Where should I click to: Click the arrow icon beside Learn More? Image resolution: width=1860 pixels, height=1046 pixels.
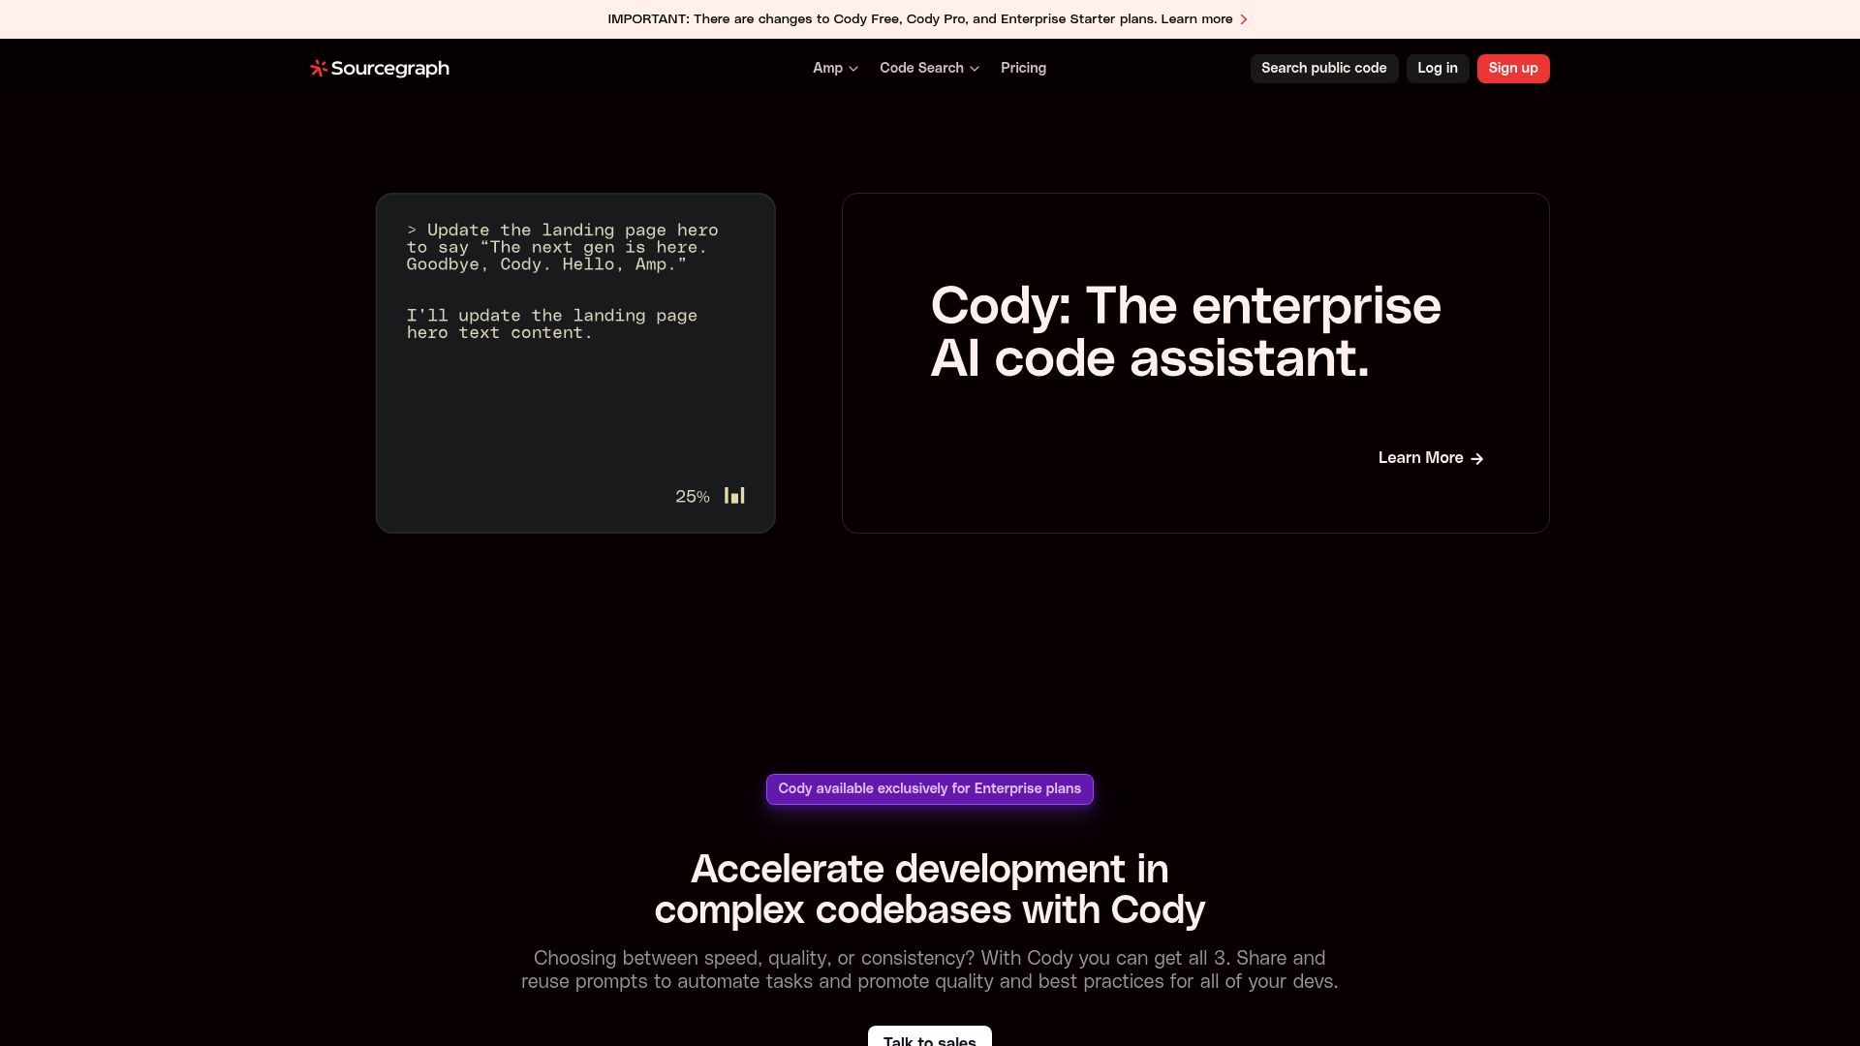pyautogui.click(x=1476, y=459)
